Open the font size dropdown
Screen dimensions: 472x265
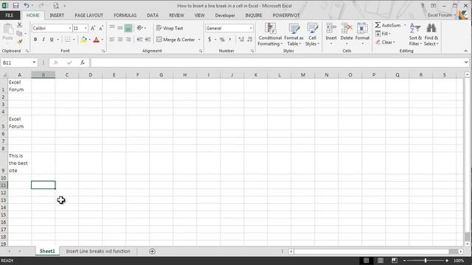click(x=86, y=28)
